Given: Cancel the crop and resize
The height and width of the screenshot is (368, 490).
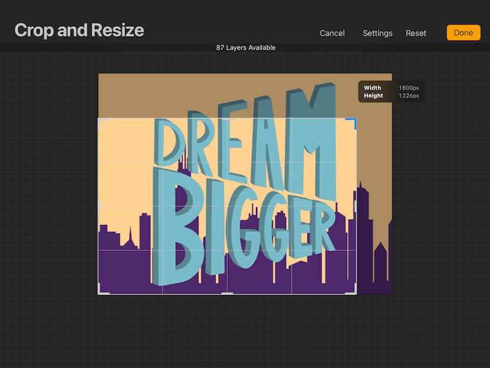Looking at the screenshot, I should (332, 33).
